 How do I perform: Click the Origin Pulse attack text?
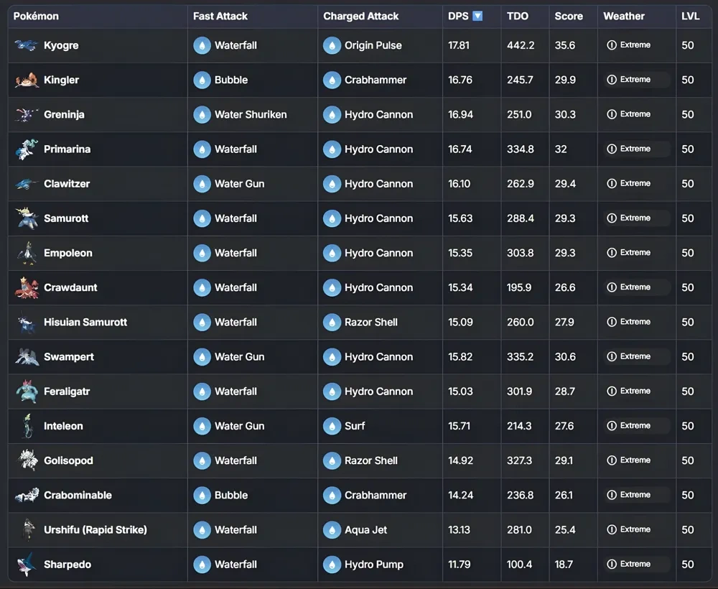(373, 45)
